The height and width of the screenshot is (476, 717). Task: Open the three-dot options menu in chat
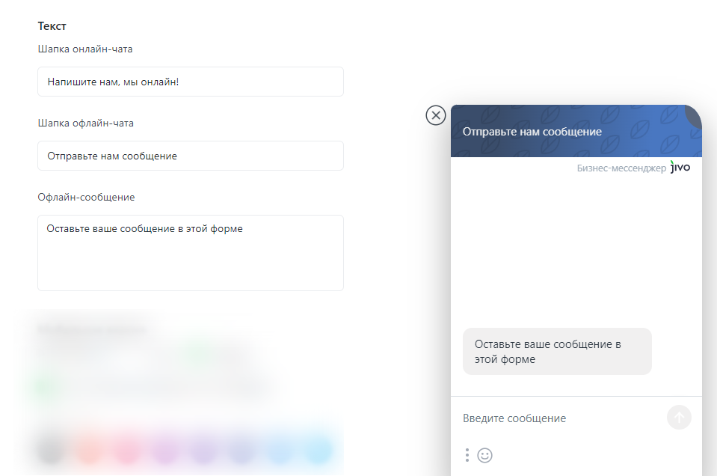point(467,455)
